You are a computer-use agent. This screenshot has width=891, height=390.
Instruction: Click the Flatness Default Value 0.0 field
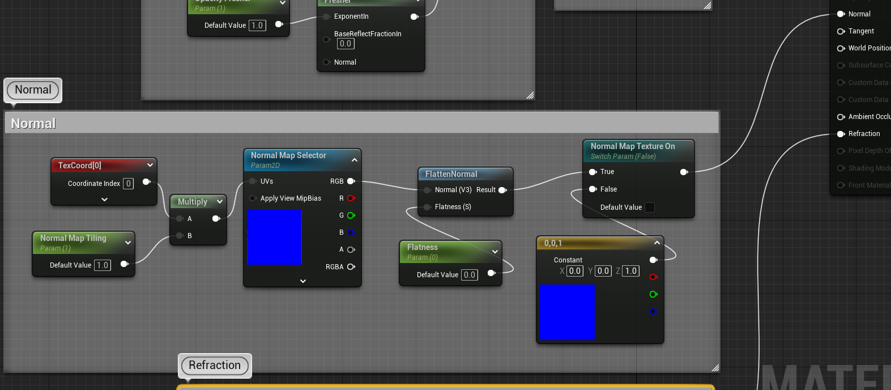point(470,274)
